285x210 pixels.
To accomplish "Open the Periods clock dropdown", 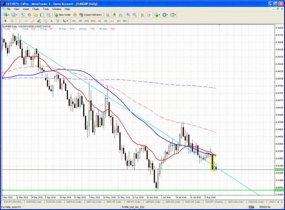I will point(165,15).
